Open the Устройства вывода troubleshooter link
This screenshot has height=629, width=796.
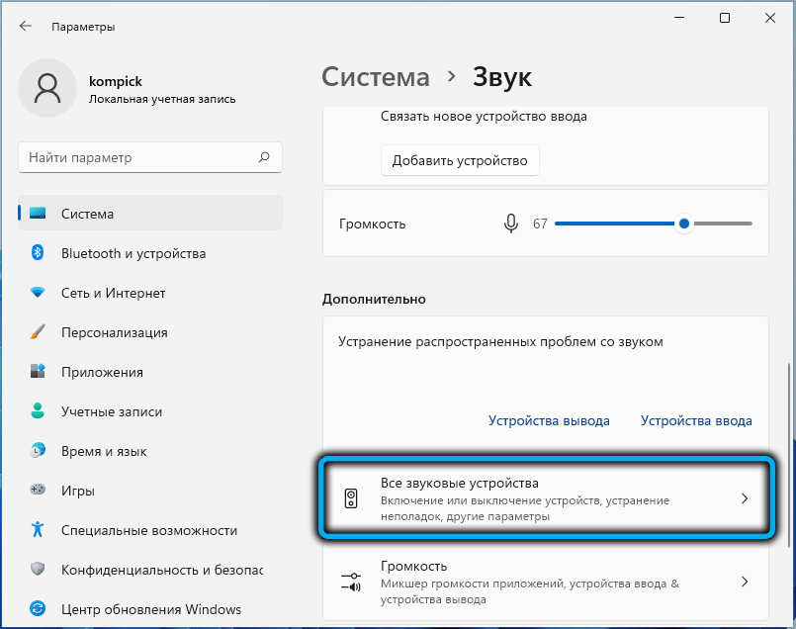[549, 420]
